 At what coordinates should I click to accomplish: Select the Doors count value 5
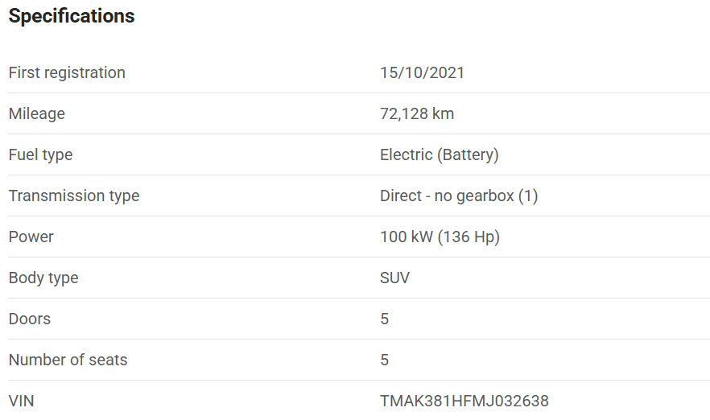pyautogui.click(x=385, y=319)
